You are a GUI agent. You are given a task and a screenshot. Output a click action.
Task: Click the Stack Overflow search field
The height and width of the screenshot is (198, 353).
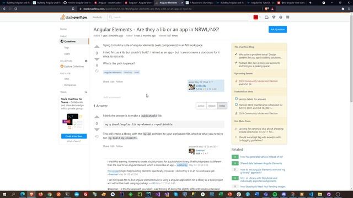(x=178, y=17)
